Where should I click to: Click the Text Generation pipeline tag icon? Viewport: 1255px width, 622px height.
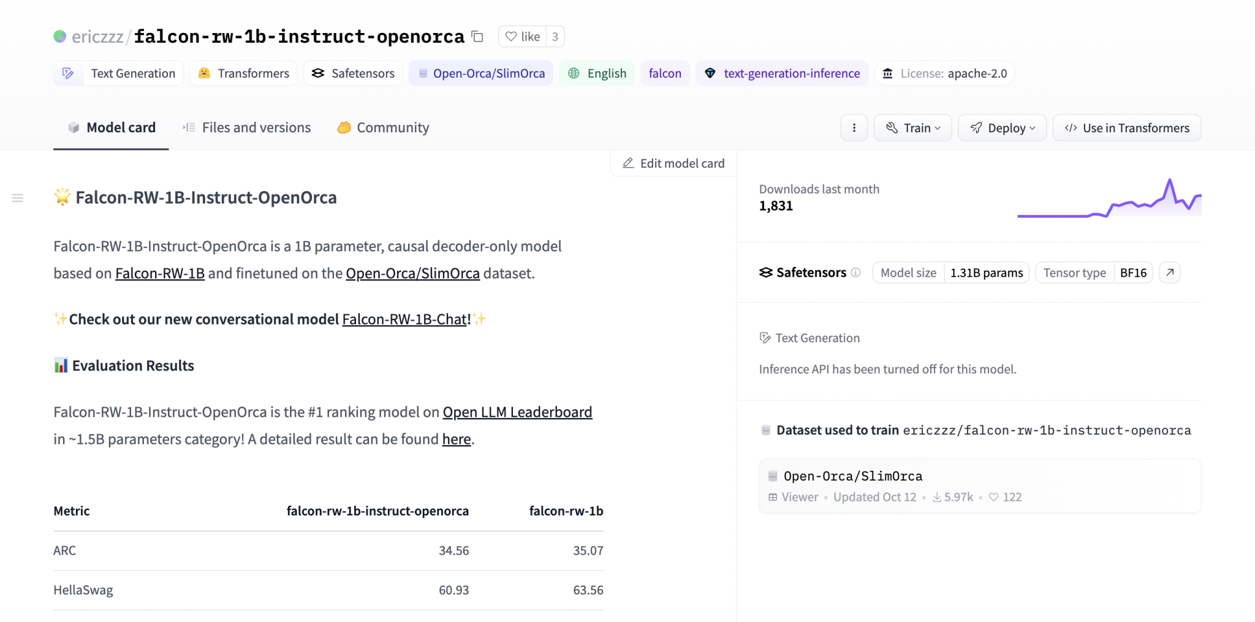[68, 73]
